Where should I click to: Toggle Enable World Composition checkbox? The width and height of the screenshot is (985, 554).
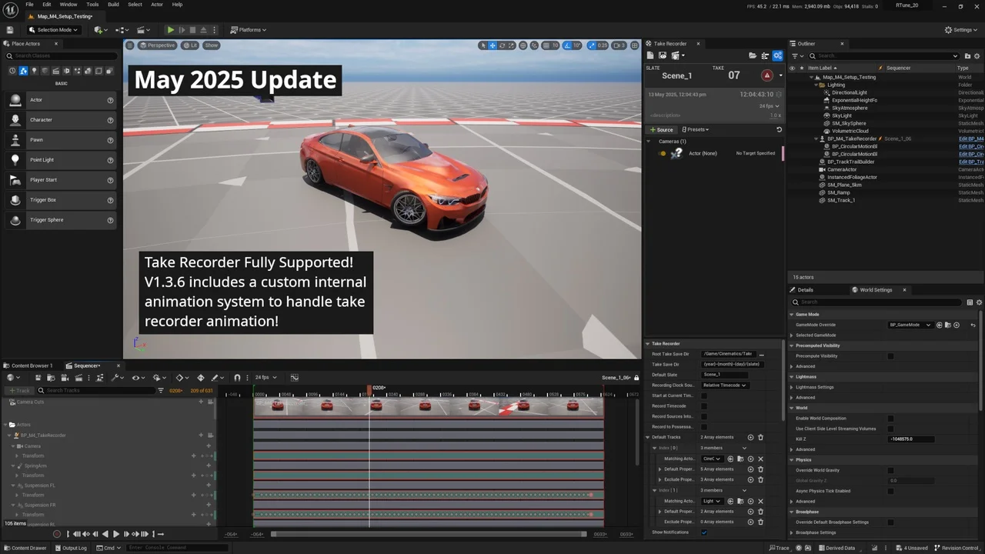pyautogui.click(x=890, y=419)
